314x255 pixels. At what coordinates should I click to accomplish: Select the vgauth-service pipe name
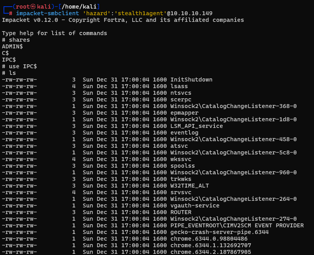(195, 205)
